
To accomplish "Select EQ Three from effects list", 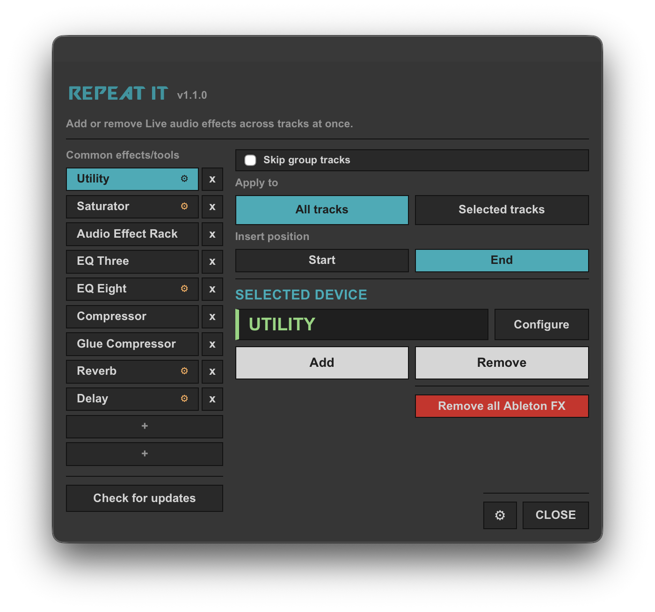I will pos(132,262).
